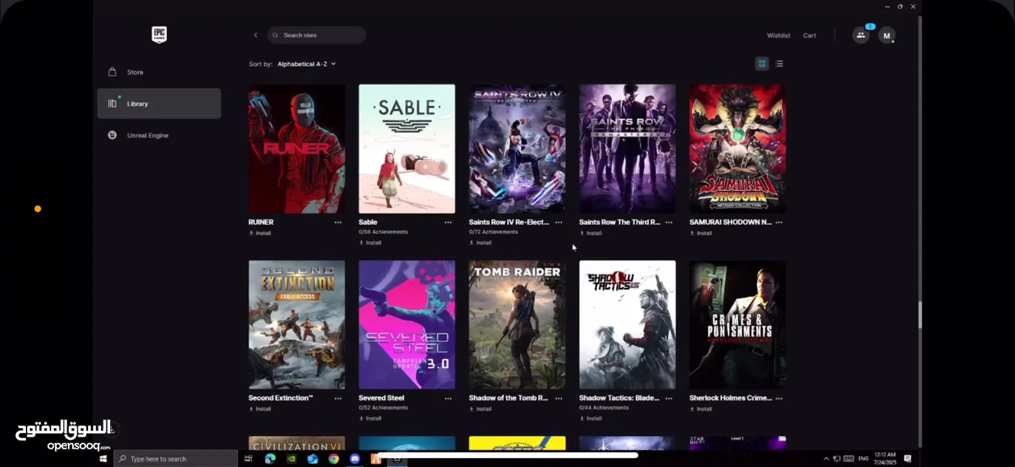
Task: Install Sable
Action: coord(371,243)
